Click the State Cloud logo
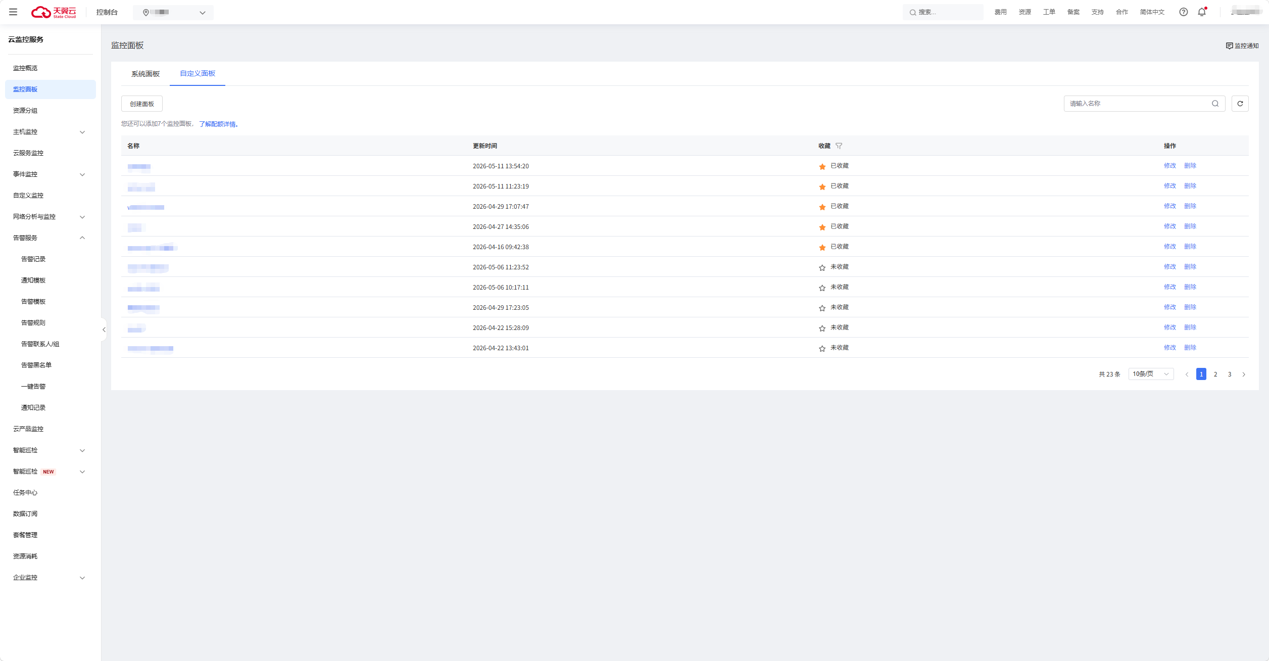The height and width of the screenshot is (661, 1269). [x=54, y=12]
